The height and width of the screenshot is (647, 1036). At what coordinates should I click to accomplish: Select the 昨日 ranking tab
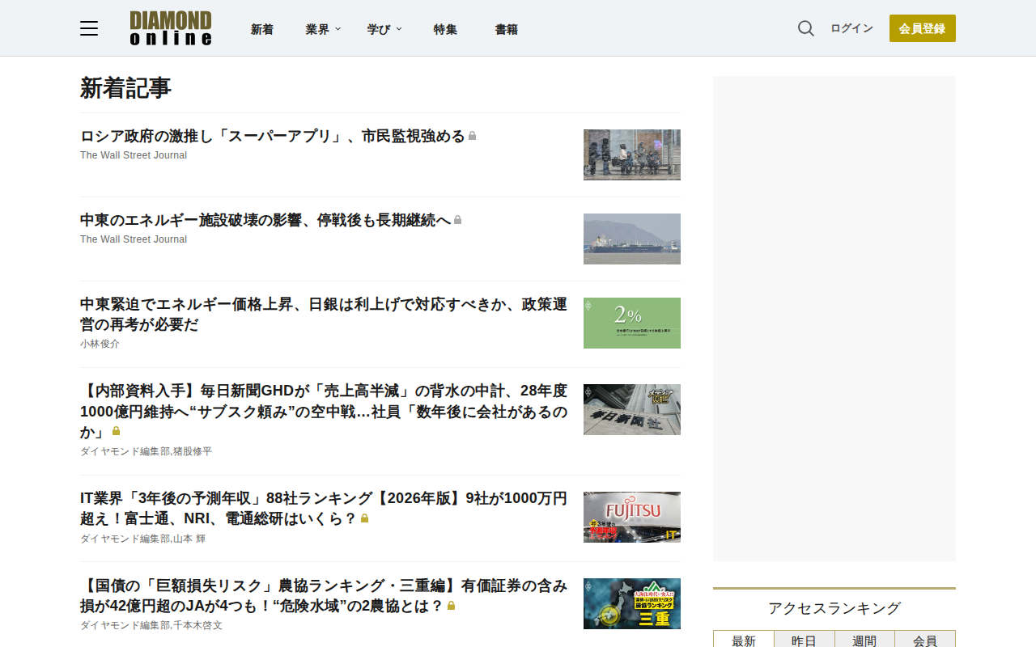pyautogui.click(x=804, y=640)
